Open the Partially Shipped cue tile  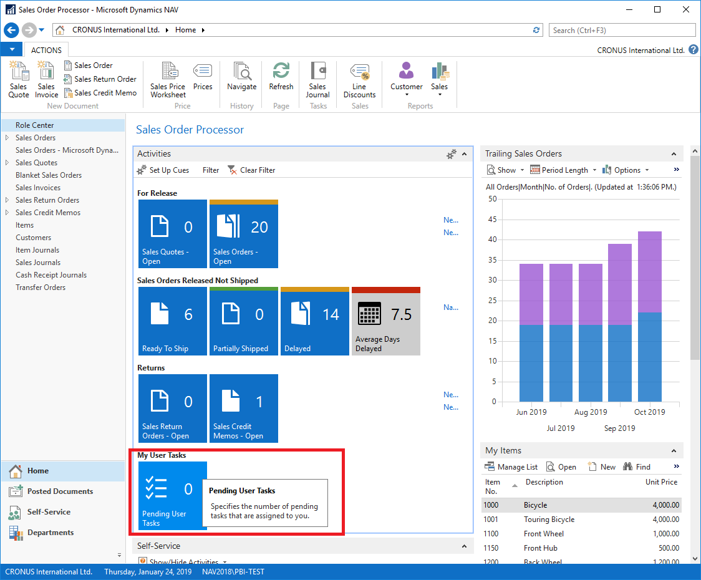(244, 321)
